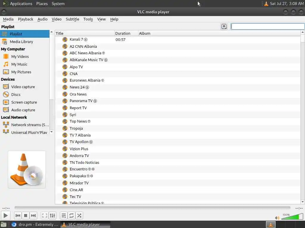Viewport: 305px width, 228px height.
Task: Select TN Todo Noticias entry
Action: click(178, 162)
